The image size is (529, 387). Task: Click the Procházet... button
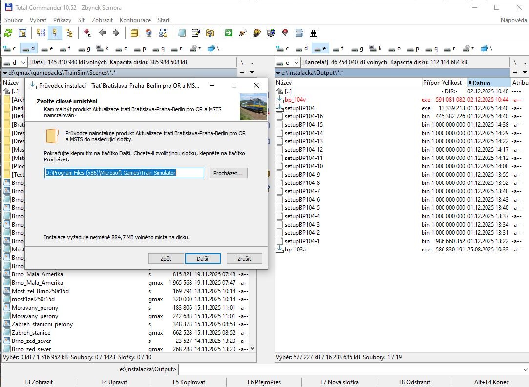[x=229, y=173]
